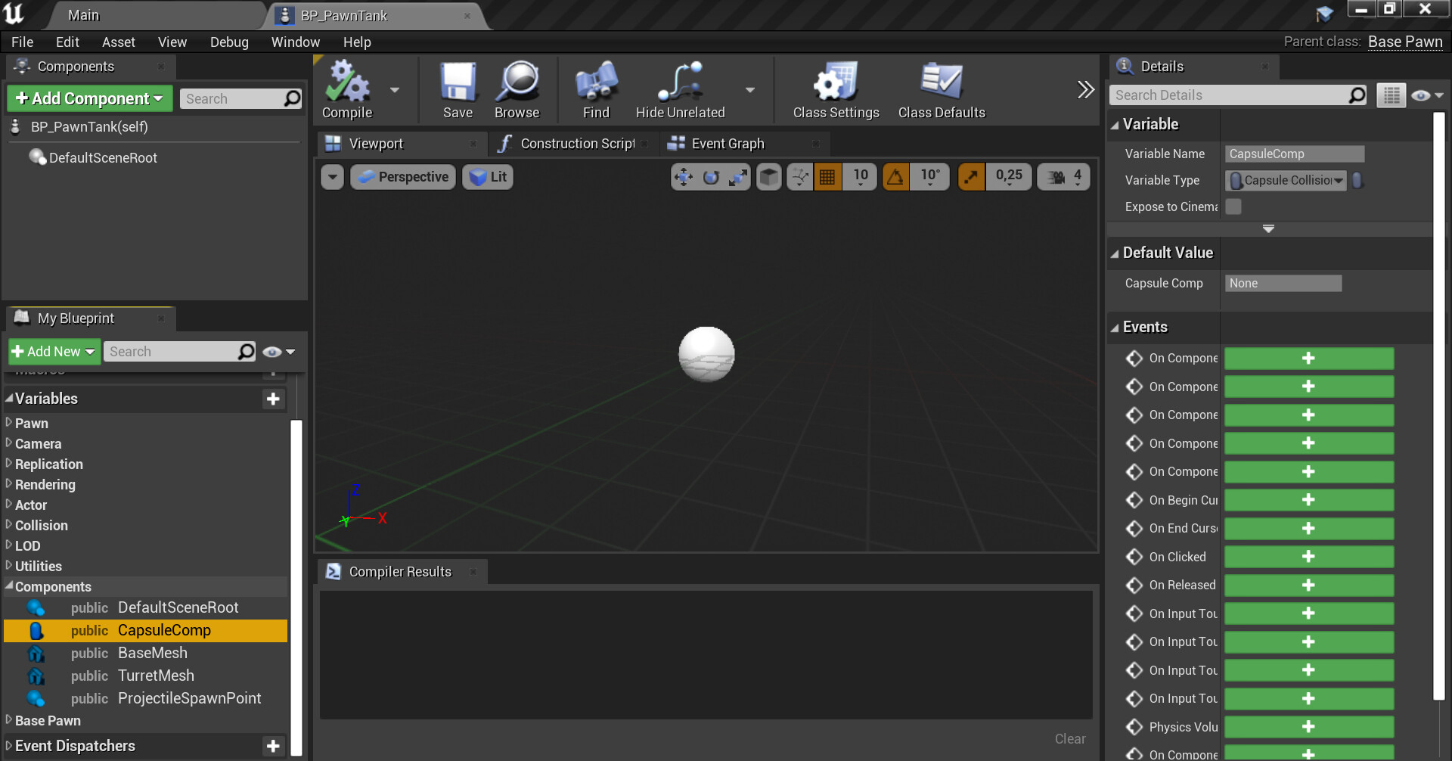
Task: Add the On Clicked event with plus button
Action: tap(1308, 557)
